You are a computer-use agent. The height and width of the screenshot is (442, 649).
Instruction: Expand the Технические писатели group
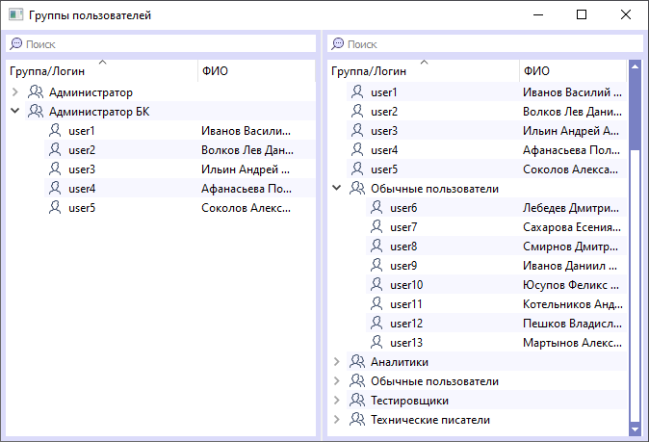pyautogui.click(x=336, y=420)
